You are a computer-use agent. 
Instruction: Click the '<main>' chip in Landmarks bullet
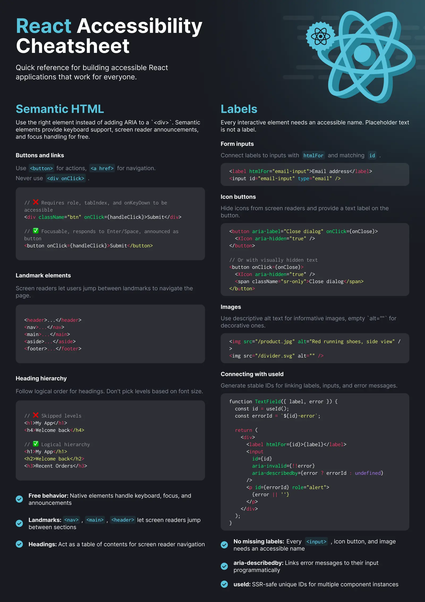tap(95, 520)
